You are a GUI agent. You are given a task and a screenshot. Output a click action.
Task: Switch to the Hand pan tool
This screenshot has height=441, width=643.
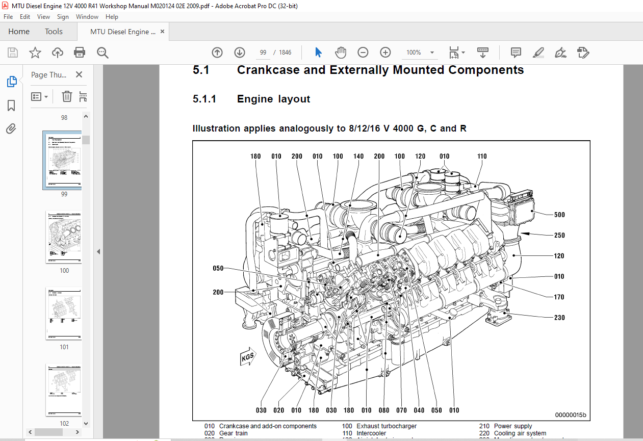tap(341, 53)
